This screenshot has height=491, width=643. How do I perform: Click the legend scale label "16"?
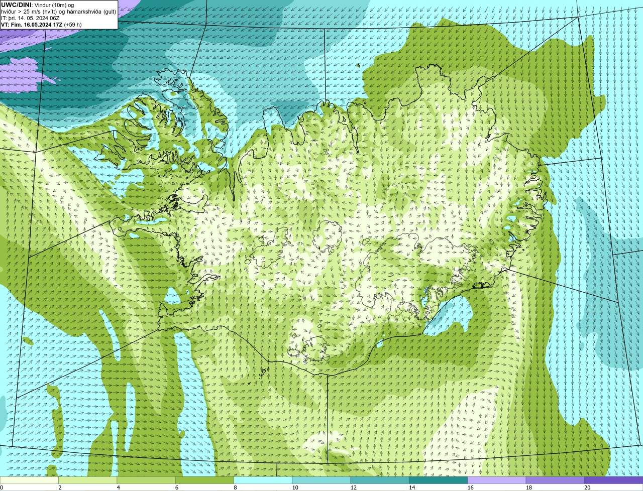coord(470,487)
